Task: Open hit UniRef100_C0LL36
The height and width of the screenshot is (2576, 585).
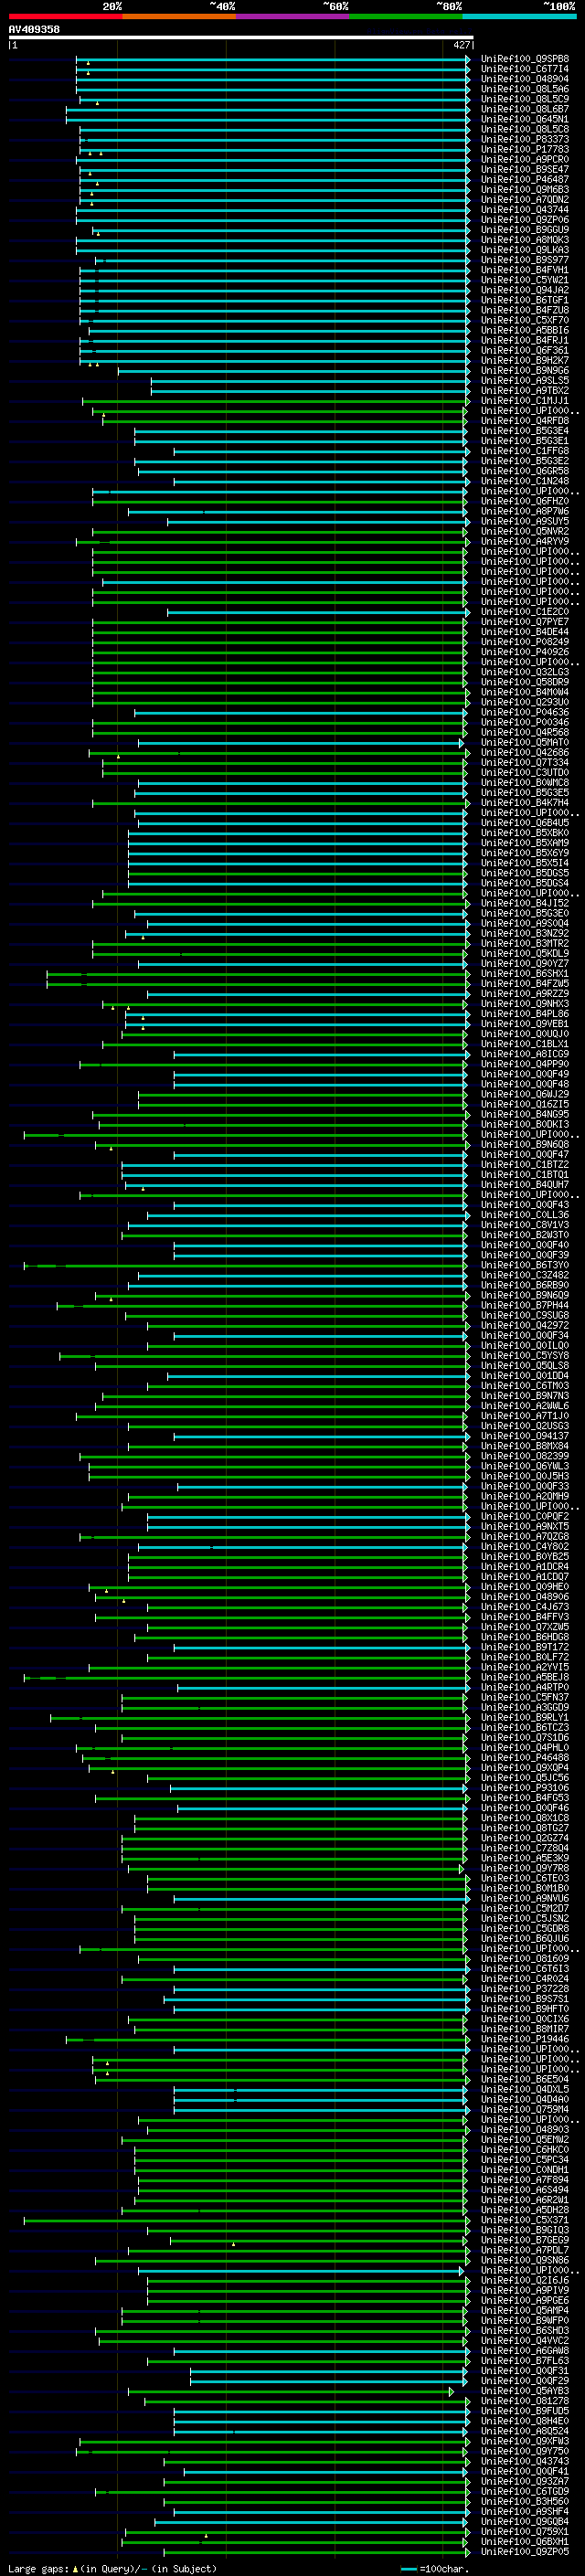Action: click(525, 1214)
